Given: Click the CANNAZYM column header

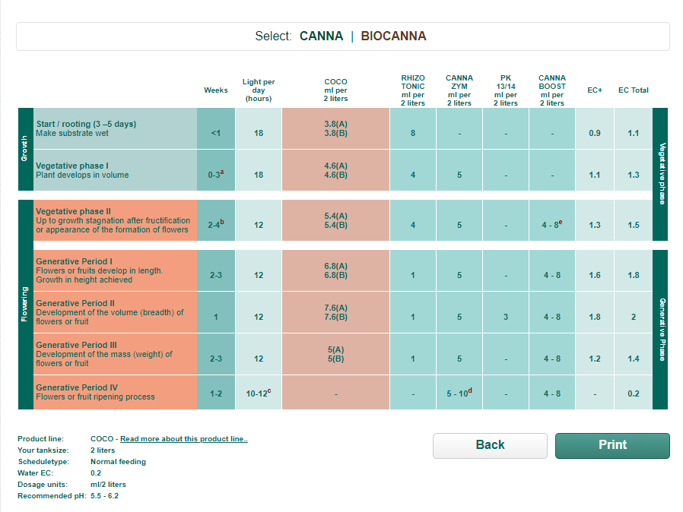Looking at the screenshot, I should 459,90.
